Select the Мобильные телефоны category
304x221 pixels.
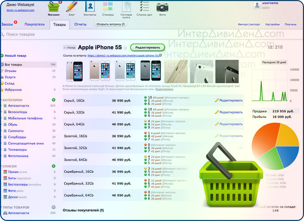(x=25, y=118)
